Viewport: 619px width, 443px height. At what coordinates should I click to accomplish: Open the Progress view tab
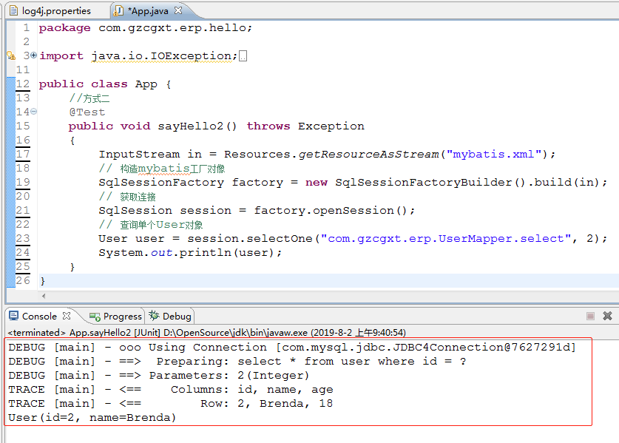click(115, 317)
